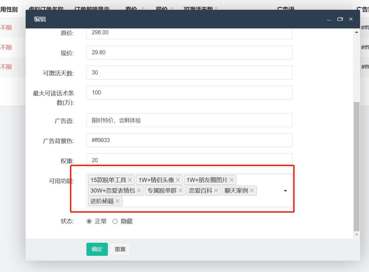This screenshot has height=272, width=369.
Task: Click the 广告背景色 input field
Action: point(189,140)
